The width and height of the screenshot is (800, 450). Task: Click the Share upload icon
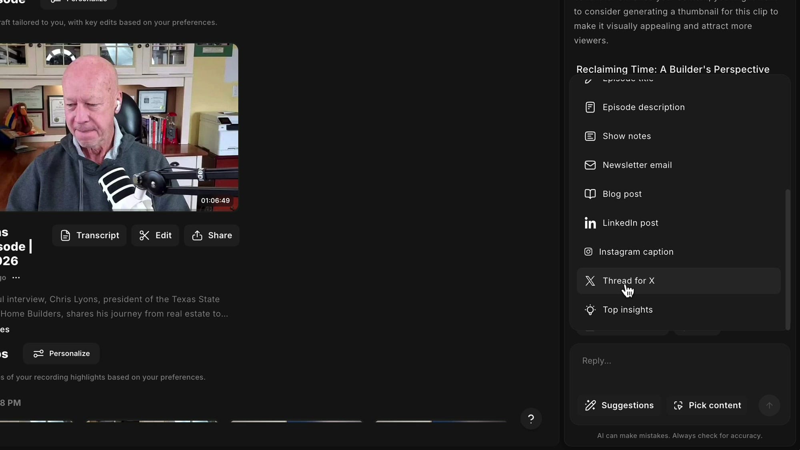pos(197,236)
